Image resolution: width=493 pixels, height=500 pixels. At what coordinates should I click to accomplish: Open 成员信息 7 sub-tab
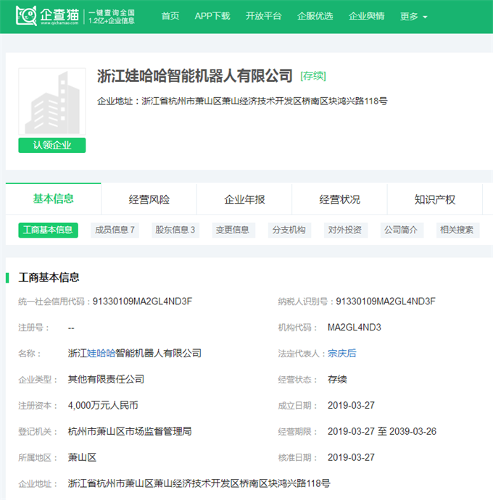115,230
